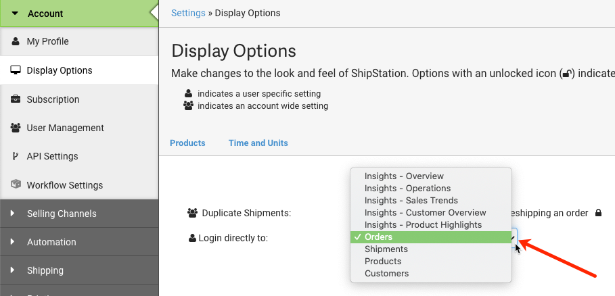This screenshot has width=615, height=296.
Task: Click the API Settings branch icon
Action: tap(16, 156)
